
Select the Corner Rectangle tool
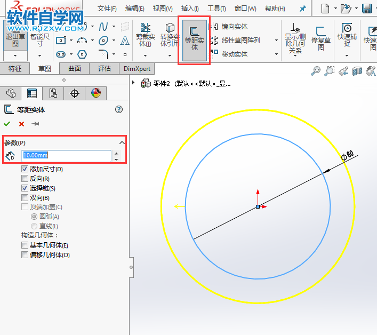pyautogui.click(x=61, y=41)
